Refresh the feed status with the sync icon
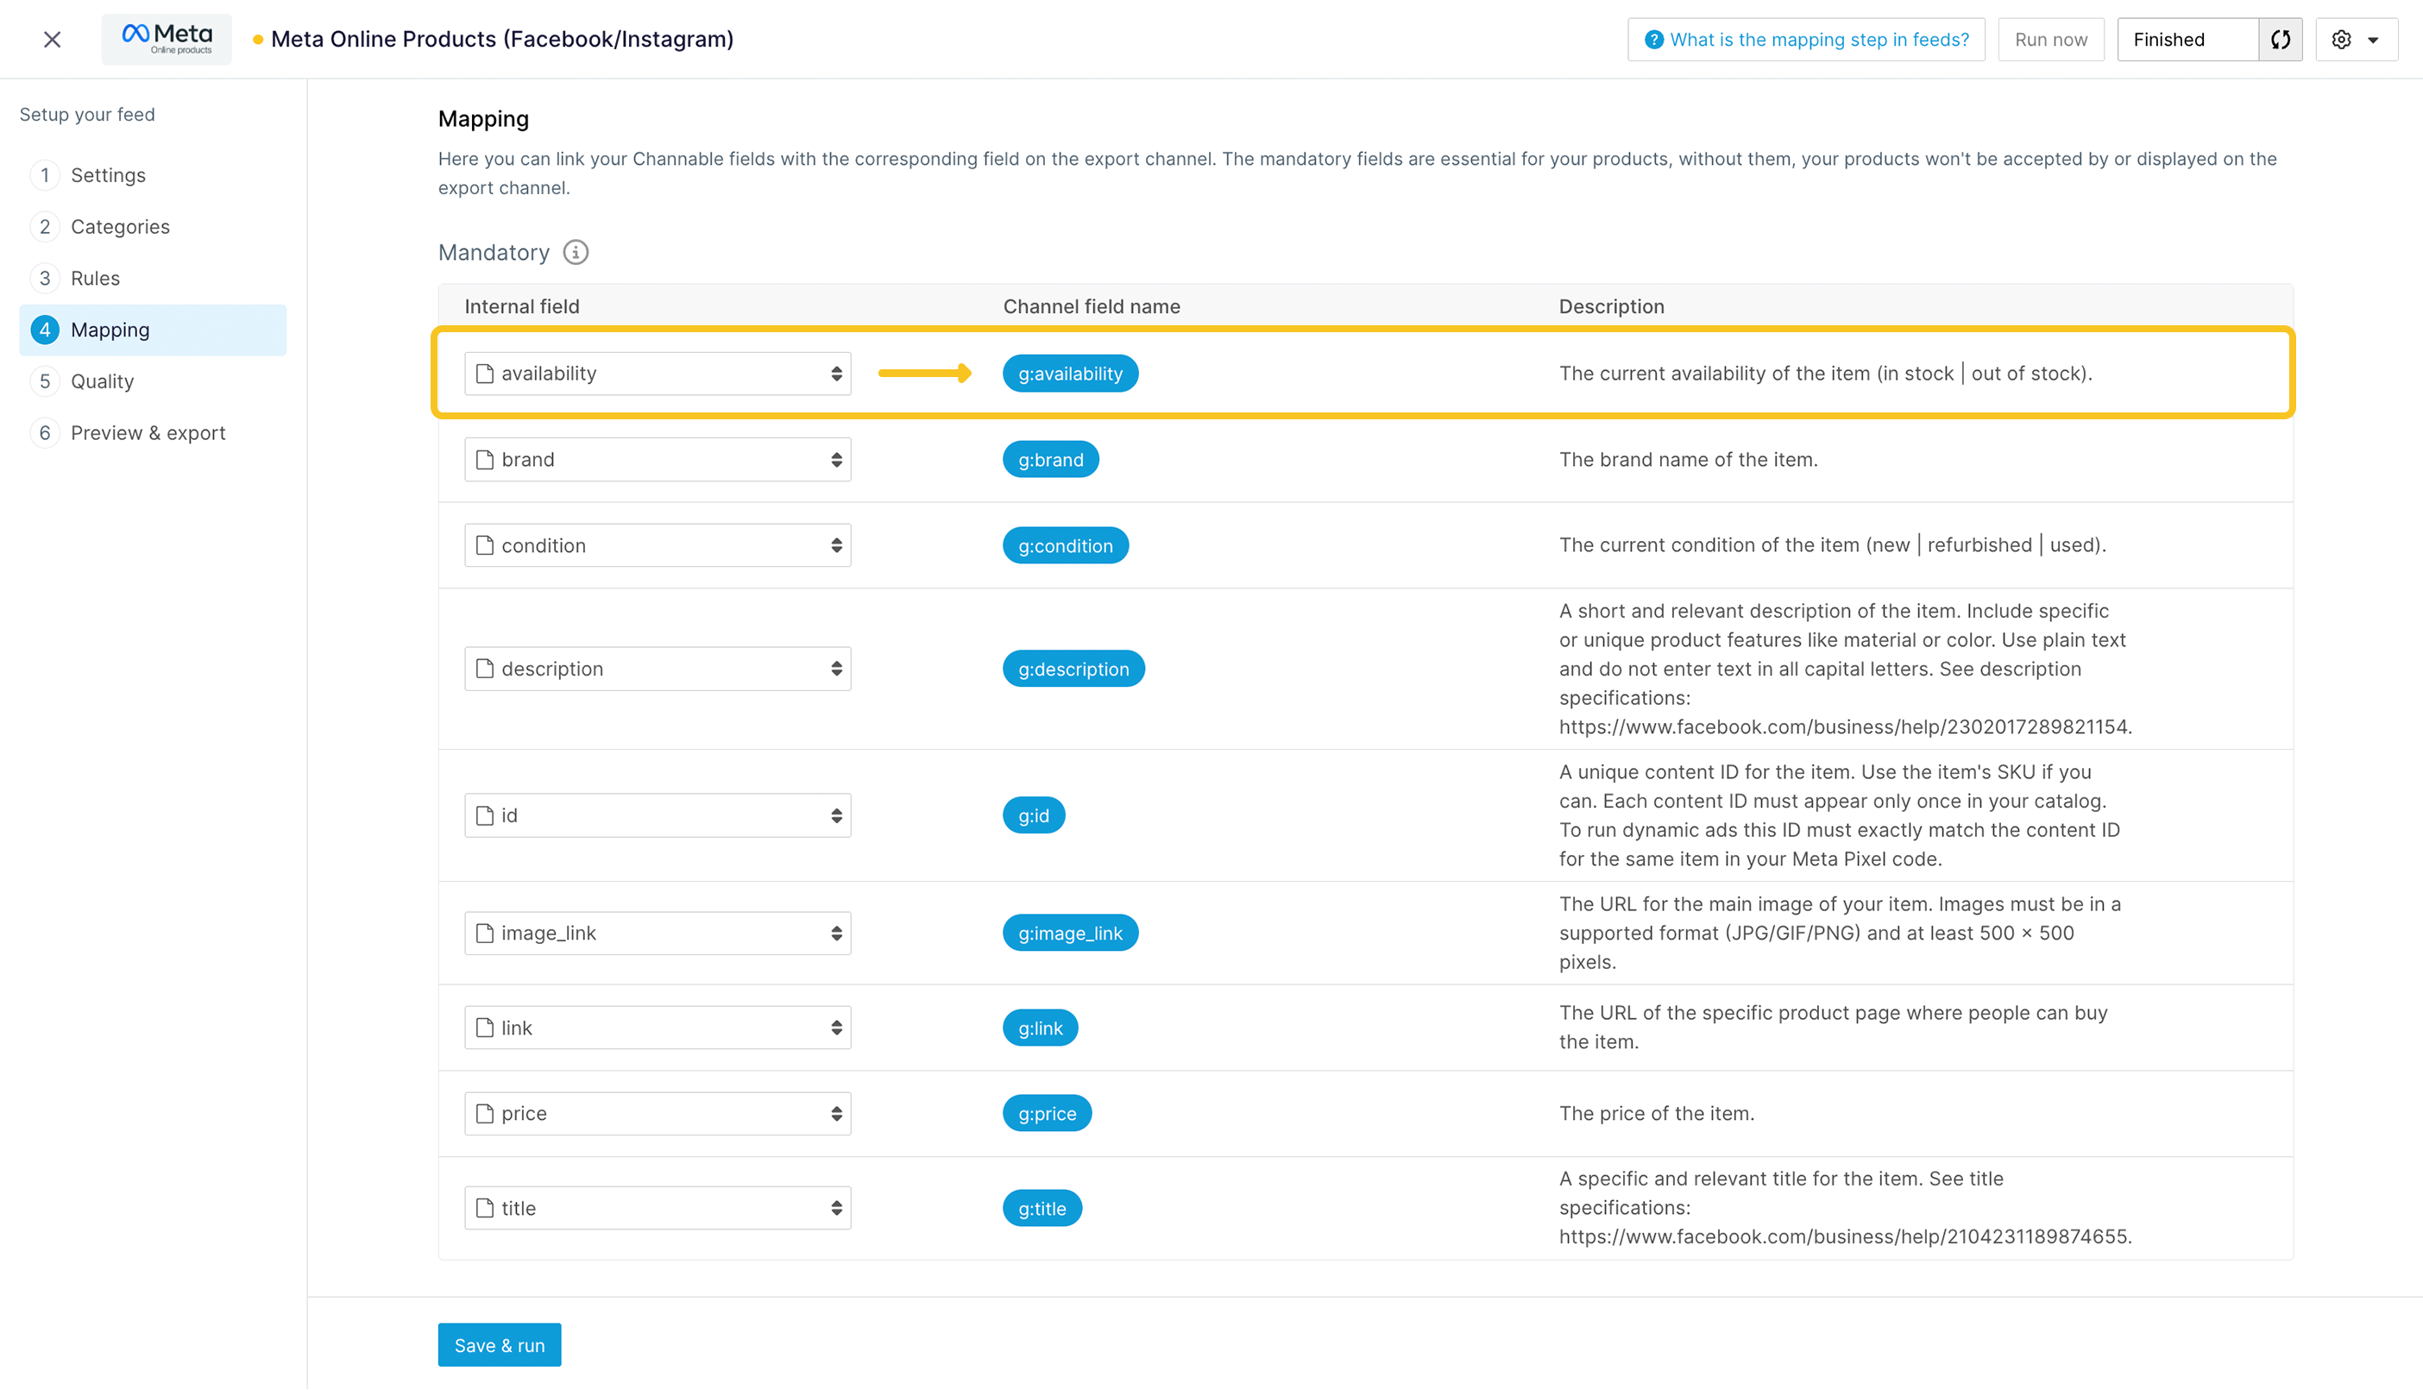The height and width of the screenshot is (1390, 2423). (x=2281, y=39)
